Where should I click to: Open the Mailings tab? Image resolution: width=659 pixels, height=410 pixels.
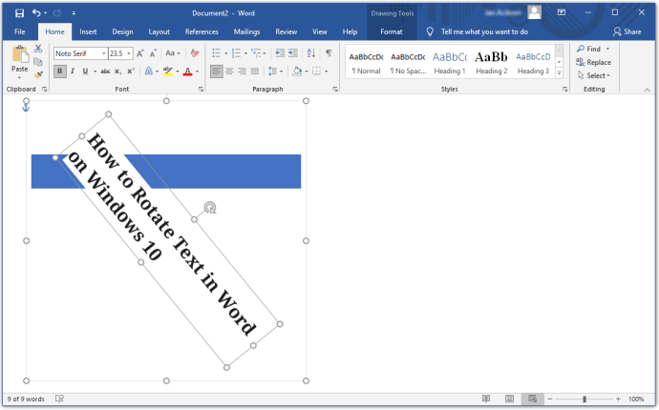246,31
